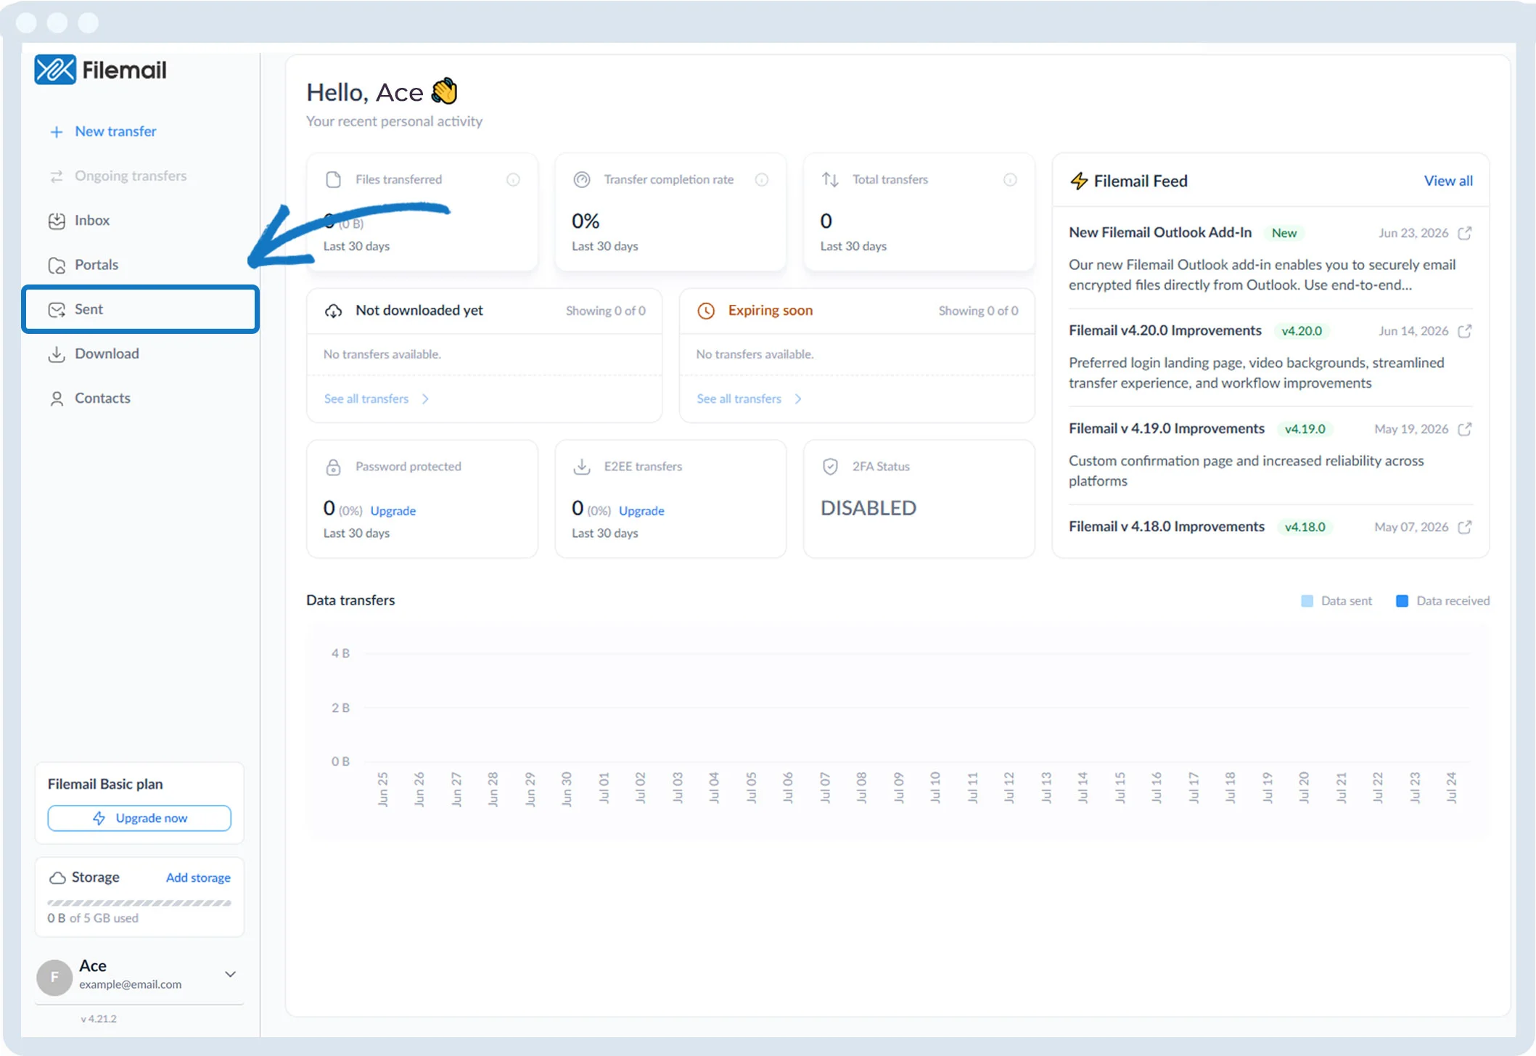Go to the Inbox section
The height and width of the screenshot is (1056, 1536).
[x=92, y=220]
